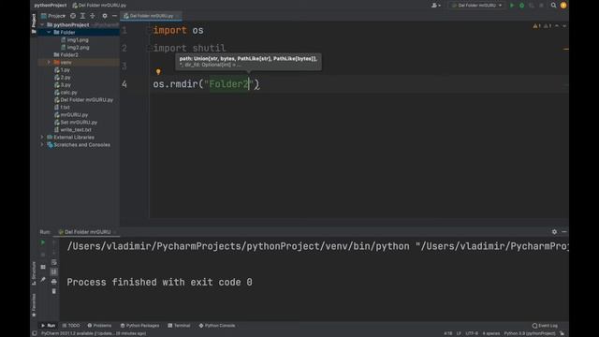
Task: Open the Event Log button
Action: coord(545,326)
